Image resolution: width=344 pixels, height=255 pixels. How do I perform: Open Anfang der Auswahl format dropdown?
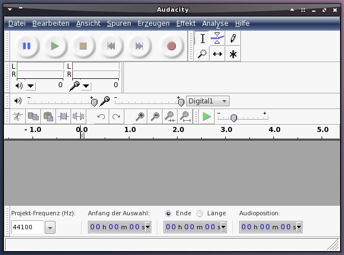coord(148,227)
